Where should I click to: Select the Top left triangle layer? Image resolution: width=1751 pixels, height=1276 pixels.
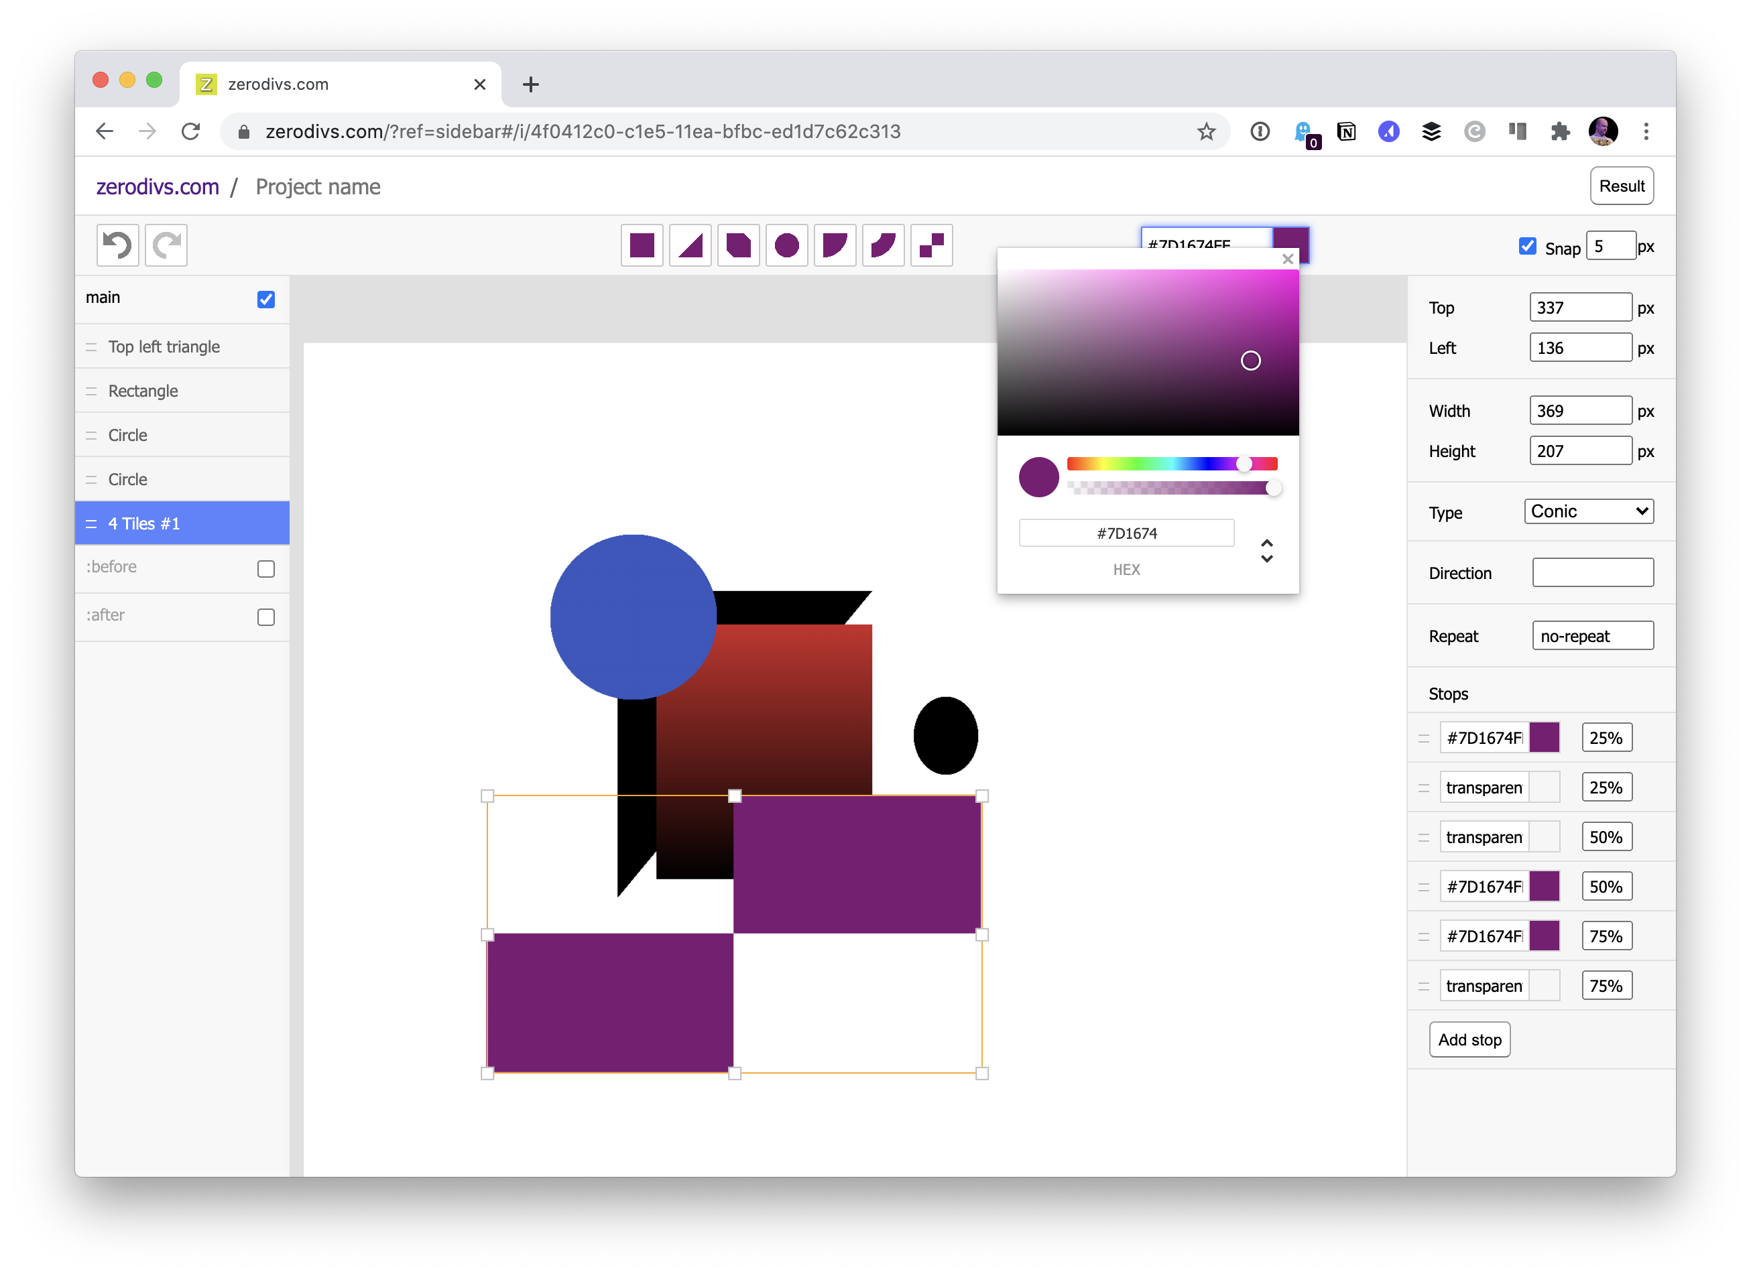[x=182, y=346]
